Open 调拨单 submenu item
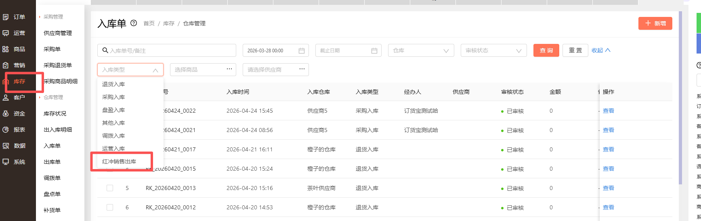 click(x=52, y=178)
